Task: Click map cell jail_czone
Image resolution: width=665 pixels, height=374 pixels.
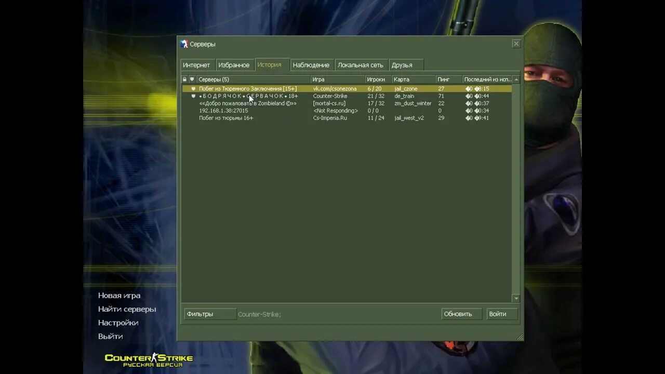Action: click(406, 89)
